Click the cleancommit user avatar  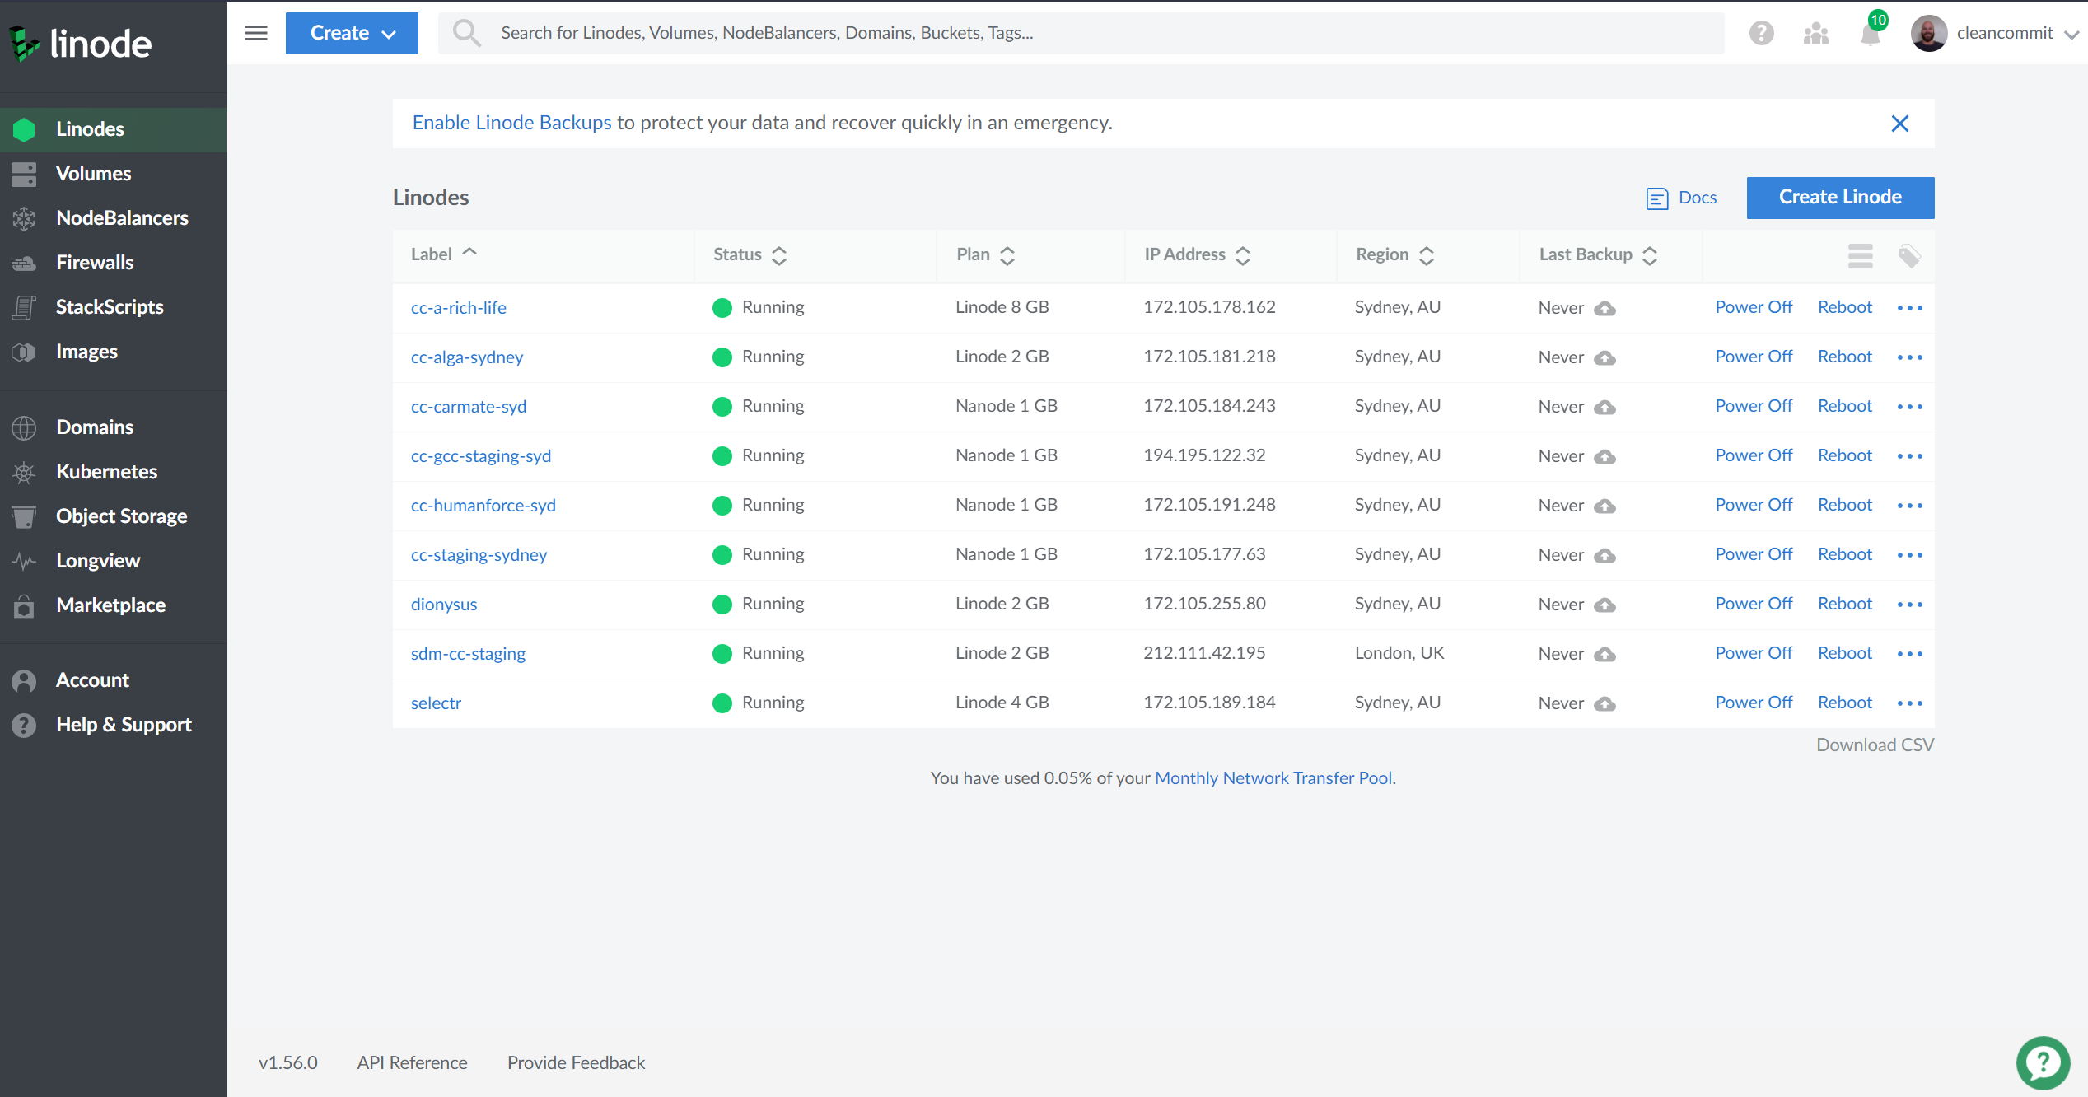click(x=1928, y=33)
